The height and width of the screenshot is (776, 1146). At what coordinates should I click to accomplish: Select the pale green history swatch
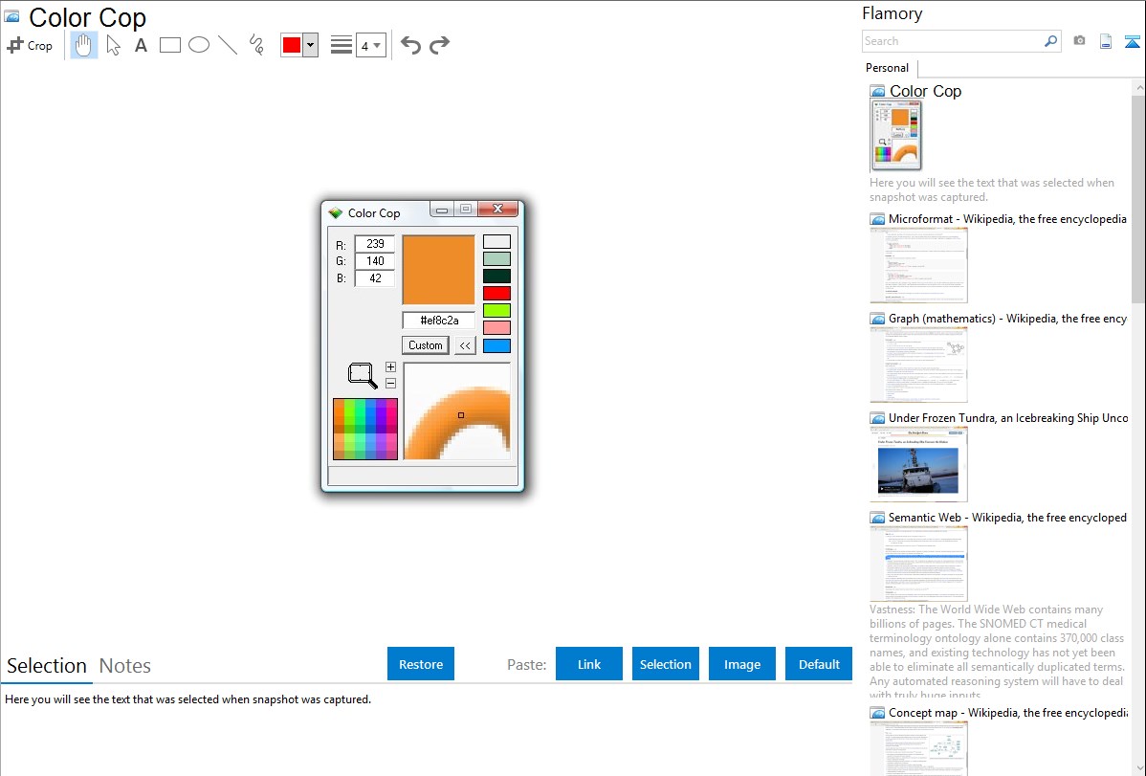pos(497,259)
